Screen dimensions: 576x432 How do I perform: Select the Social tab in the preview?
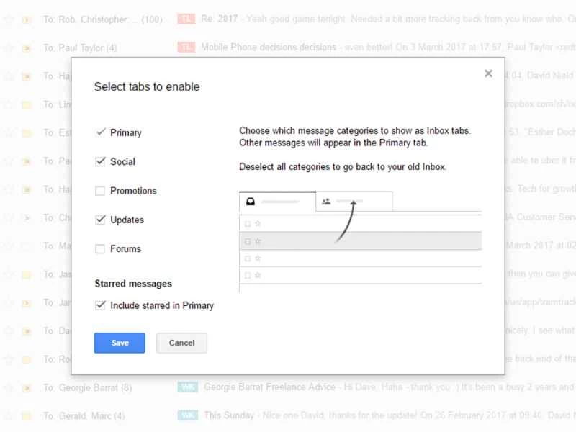tap(353, 202)
